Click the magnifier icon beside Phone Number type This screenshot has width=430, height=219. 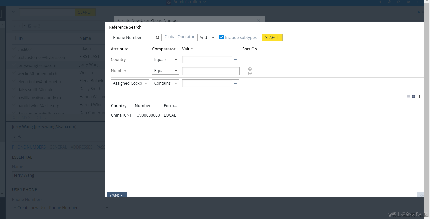tap(158, 37)
